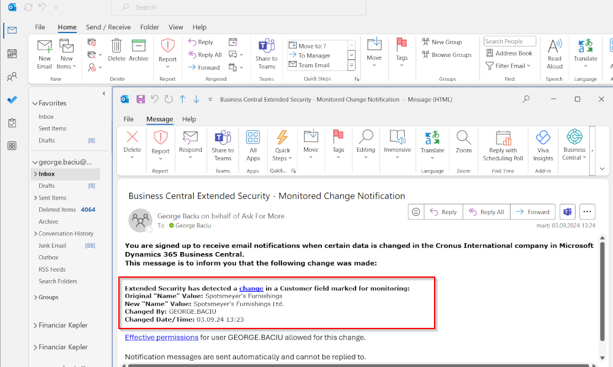Expand the Conversation History folder
Viewport: 613px width, 367px height.
(x=35, y=233)
